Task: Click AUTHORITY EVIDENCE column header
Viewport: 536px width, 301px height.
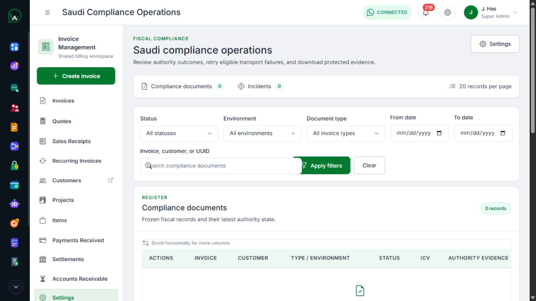Action: (478, 258)
